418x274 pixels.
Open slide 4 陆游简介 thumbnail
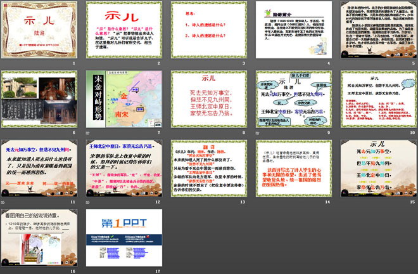(x=294, y=30)
